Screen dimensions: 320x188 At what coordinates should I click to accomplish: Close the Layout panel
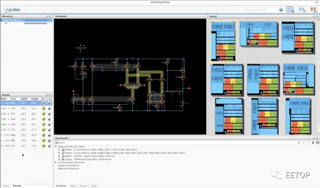point(317,16)
